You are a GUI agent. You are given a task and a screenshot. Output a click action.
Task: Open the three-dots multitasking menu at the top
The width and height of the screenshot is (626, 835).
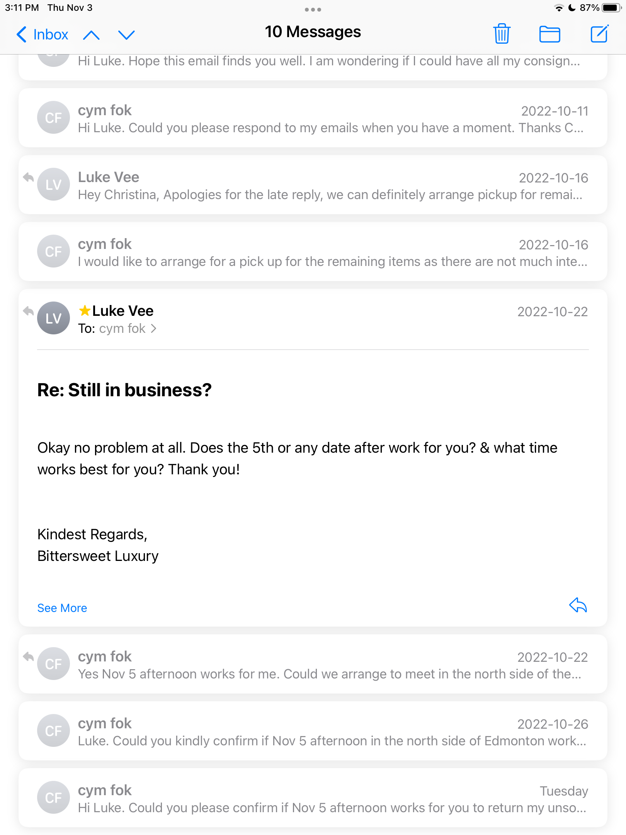313,9
